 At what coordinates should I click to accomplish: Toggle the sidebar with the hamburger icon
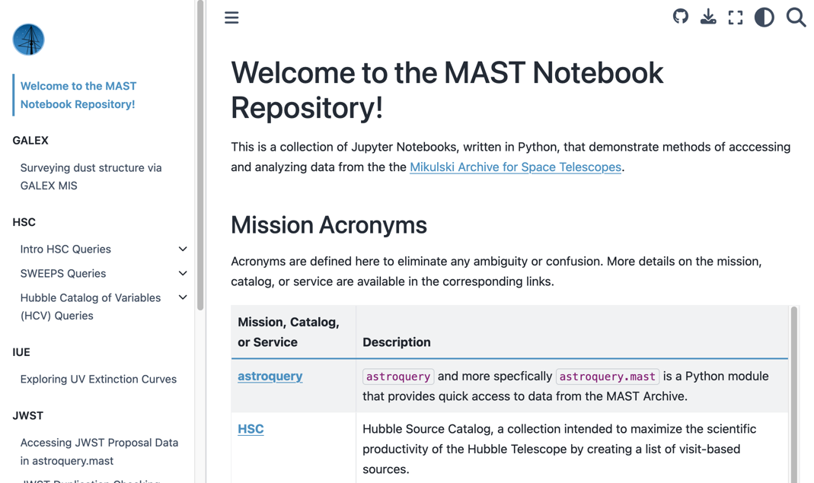(x=231, y=17)
